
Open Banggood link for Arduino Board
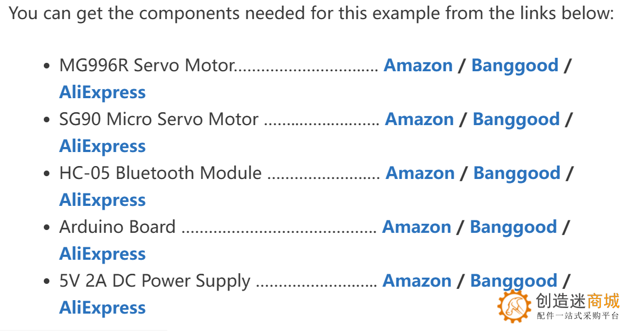pyautogui.click(x=513, y=227)
